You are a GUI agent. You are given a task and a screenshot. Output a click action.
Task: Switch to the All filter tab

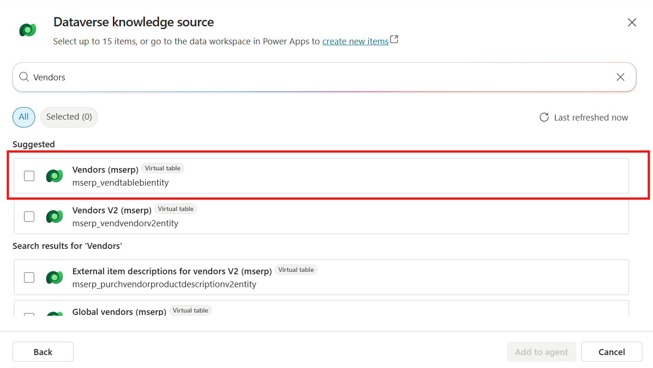[x=24, y=117]
